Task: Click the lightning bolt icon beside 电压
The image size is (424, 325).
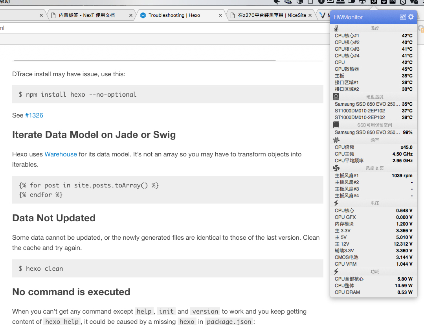Action: (x=336, y=203)
